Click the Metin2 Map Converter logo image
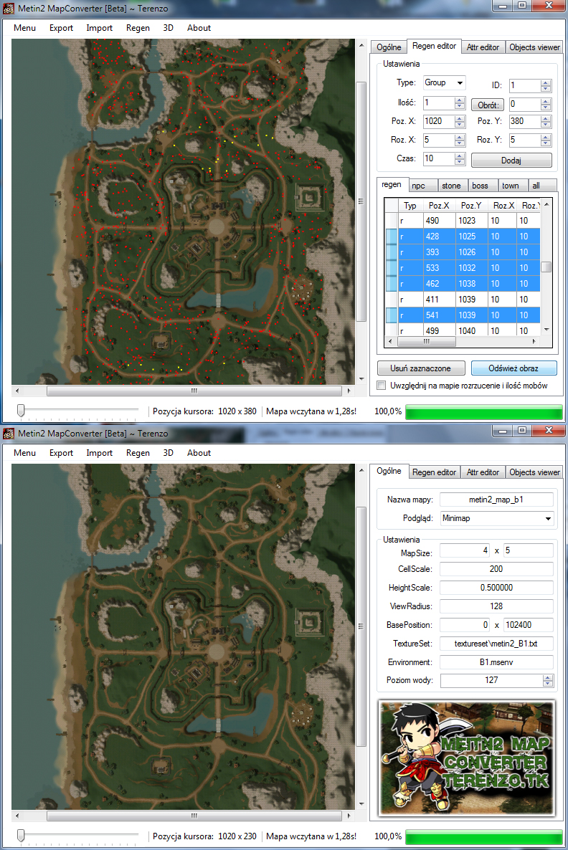 click(467, 758)
